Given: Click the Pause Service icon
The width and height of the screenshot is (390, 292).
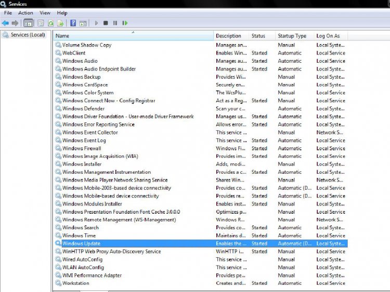Looking at the screenshot, I should [115, 23].
